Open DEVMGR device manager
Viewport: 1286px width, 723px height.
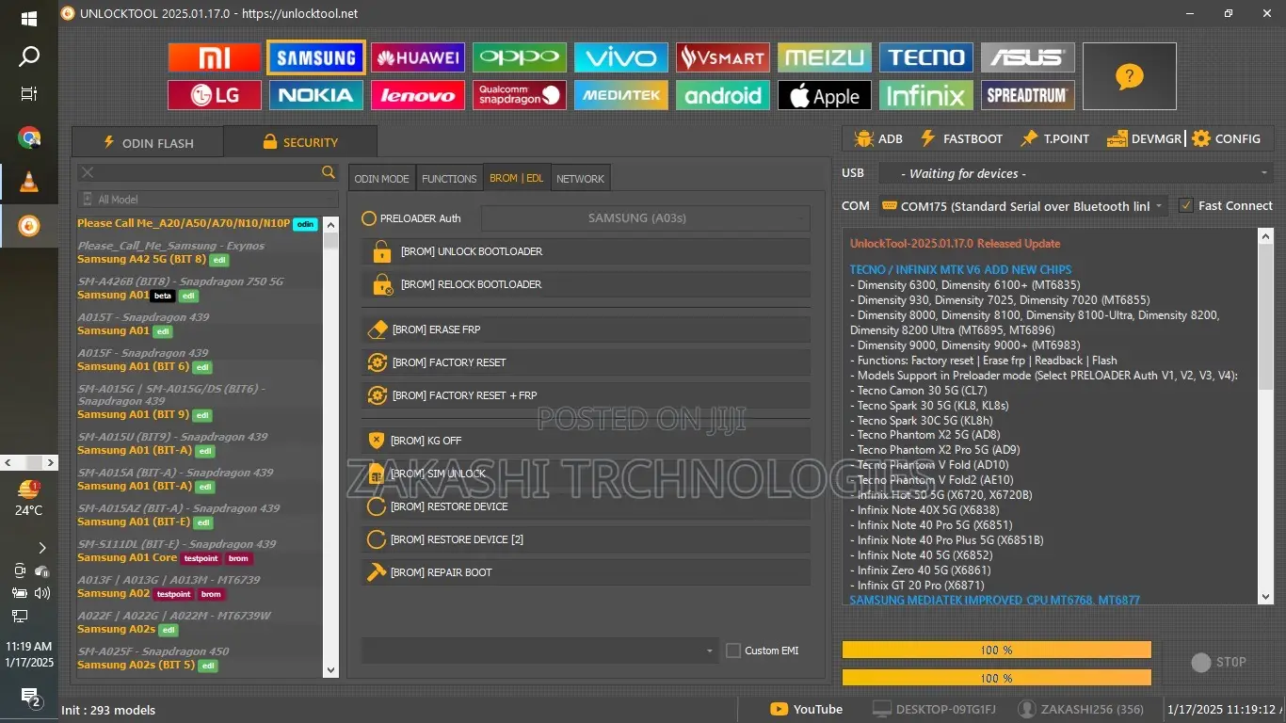coord(1144,138)
